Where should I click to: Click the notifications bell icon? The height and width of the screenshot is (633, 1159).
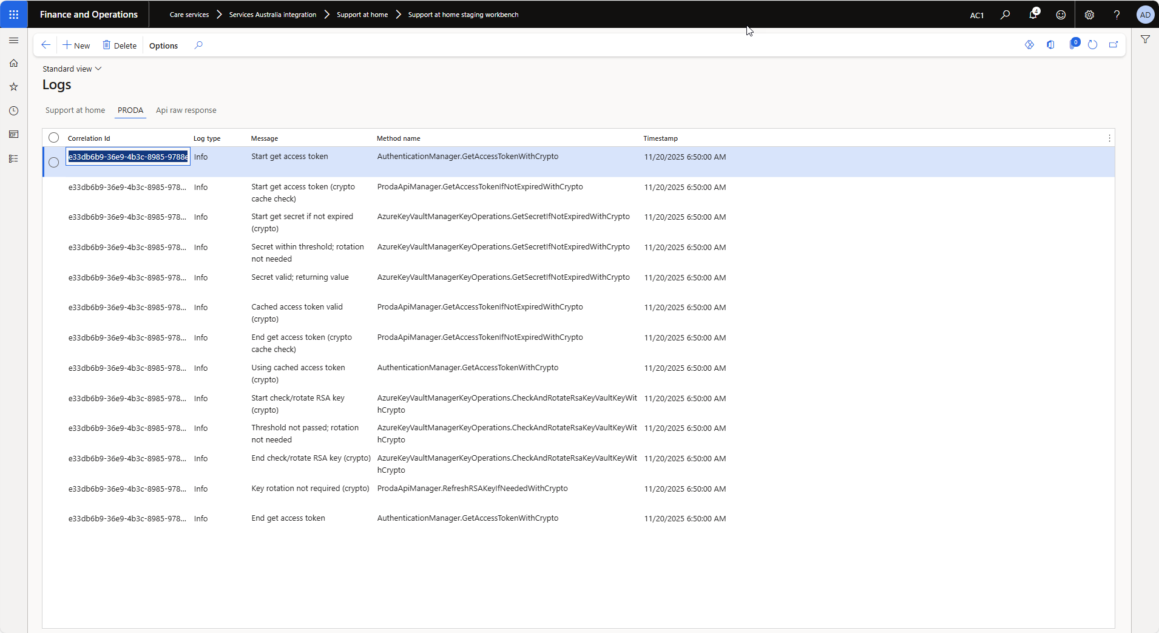(x=1033, y=15)
